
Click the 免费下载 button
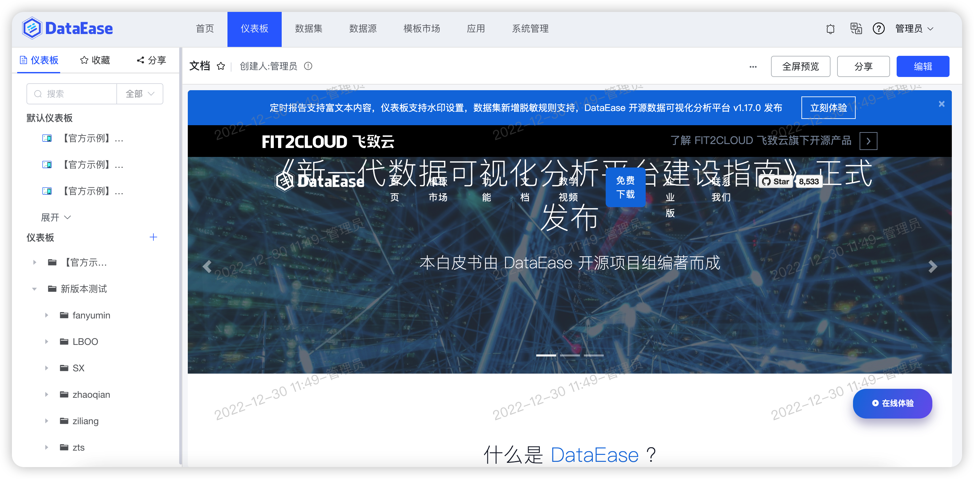[x=626, y=187]
